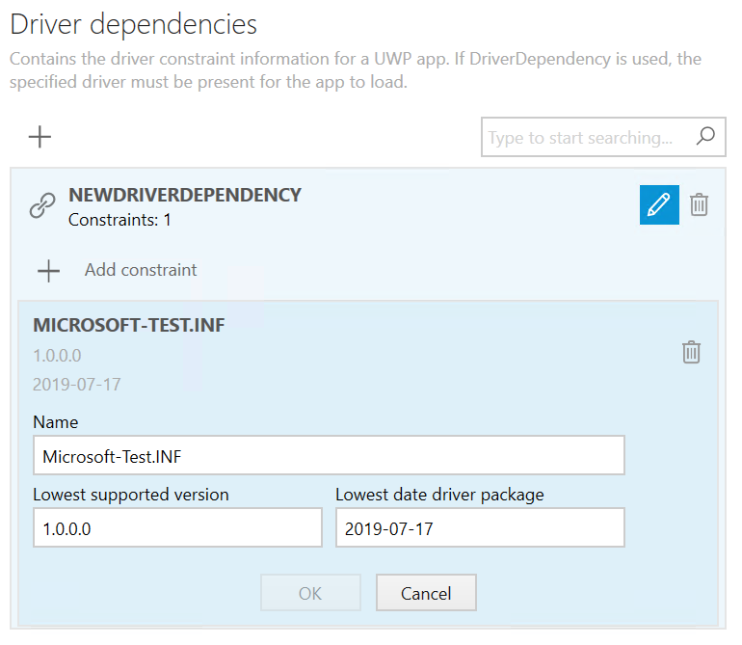The height and width of the screenshot is (645, 742).
Task: Focus the Type to start searching field
Action: pos(603,137)
